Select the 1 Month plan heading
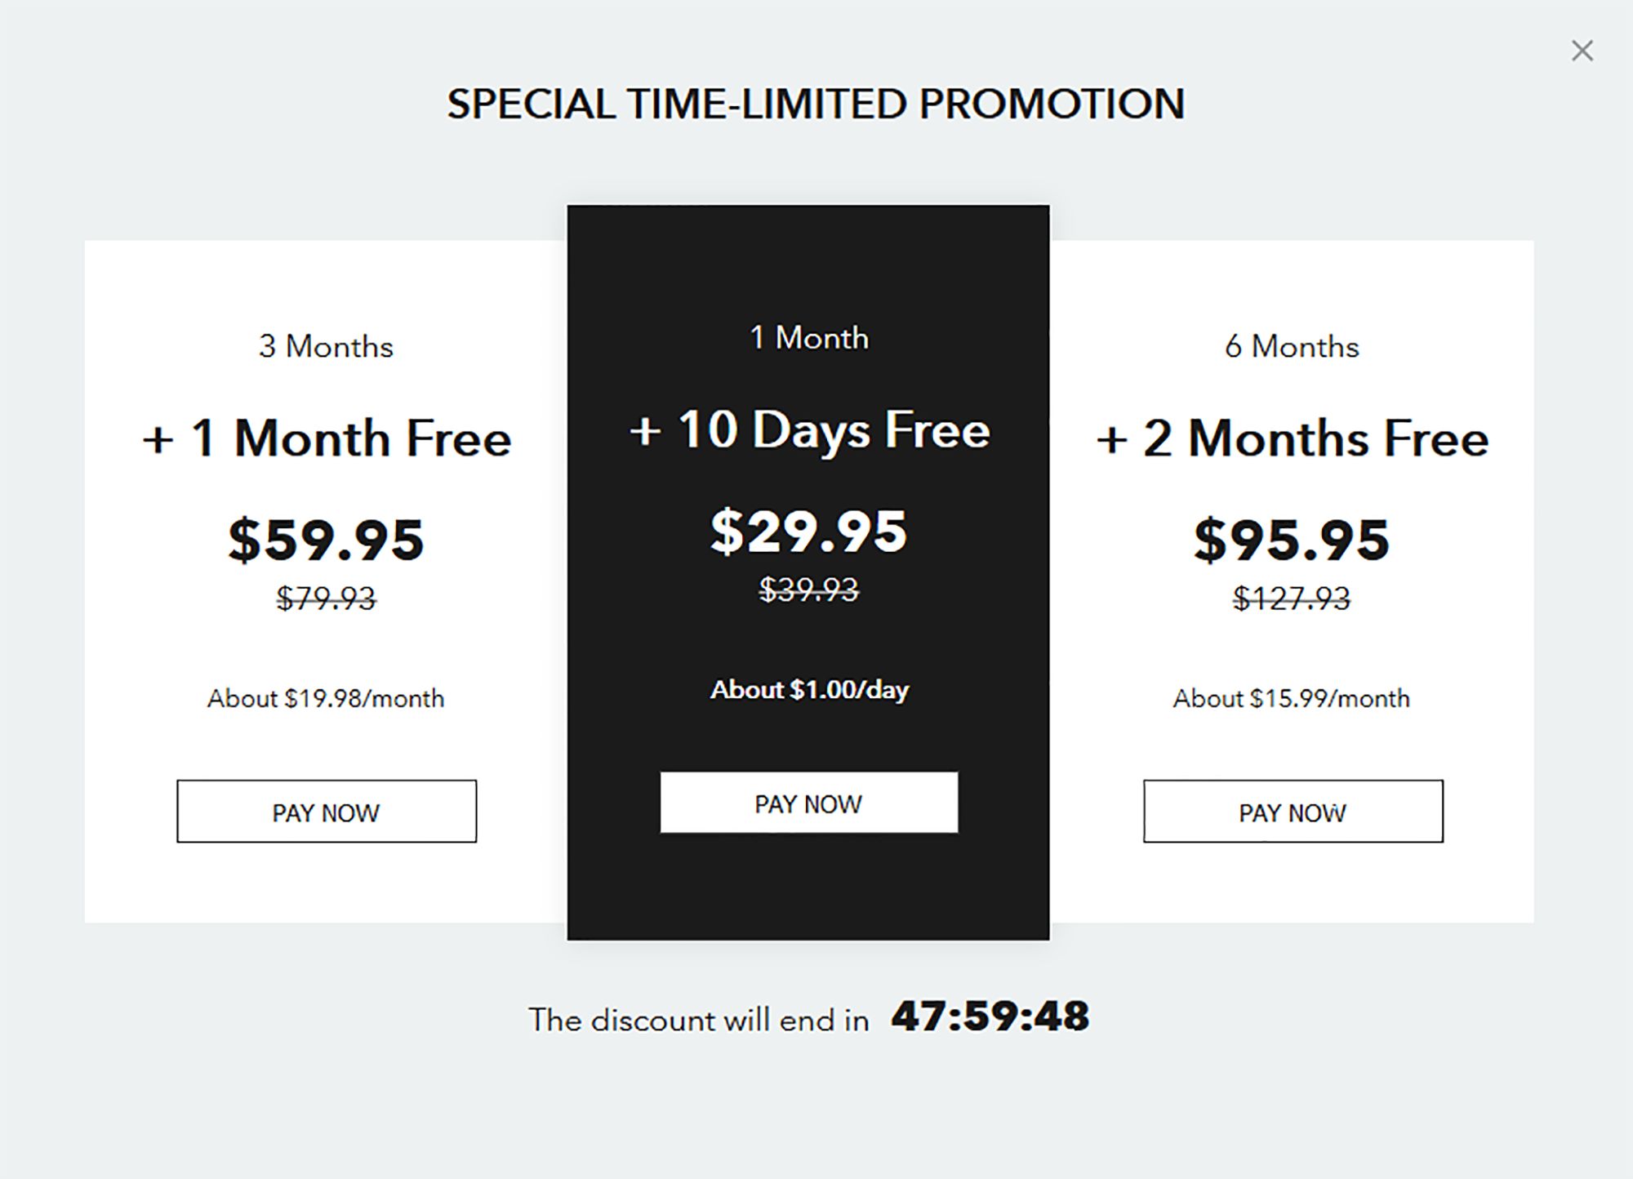The image size is (1633, 1179). click(809, 337)
